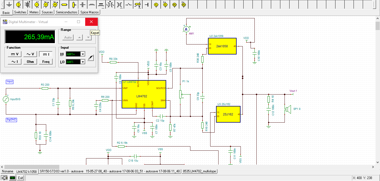The height and width of the screenshot is (181, 380).
Task: Choose DC current function on multimeter
Action: click(x=46, y=54)
